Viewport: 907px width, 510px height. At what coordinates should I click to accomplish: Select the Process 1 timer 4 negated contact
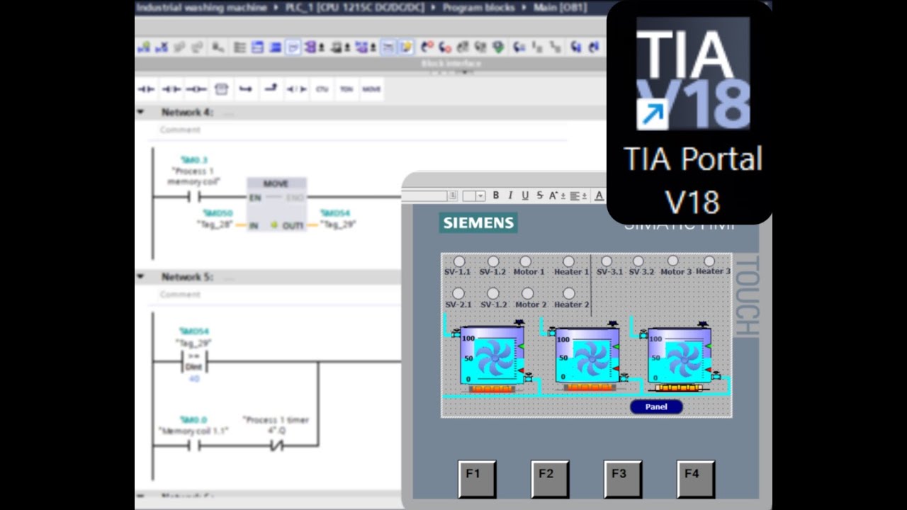click(x=276, y=446)
